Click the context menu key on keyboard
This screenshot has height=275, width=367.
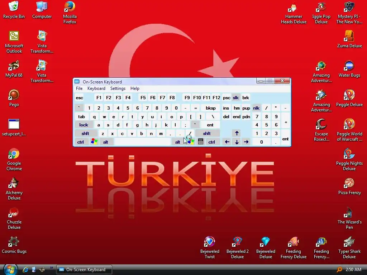pos(201,142)
